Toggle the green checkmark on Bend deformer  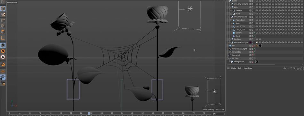254,36
